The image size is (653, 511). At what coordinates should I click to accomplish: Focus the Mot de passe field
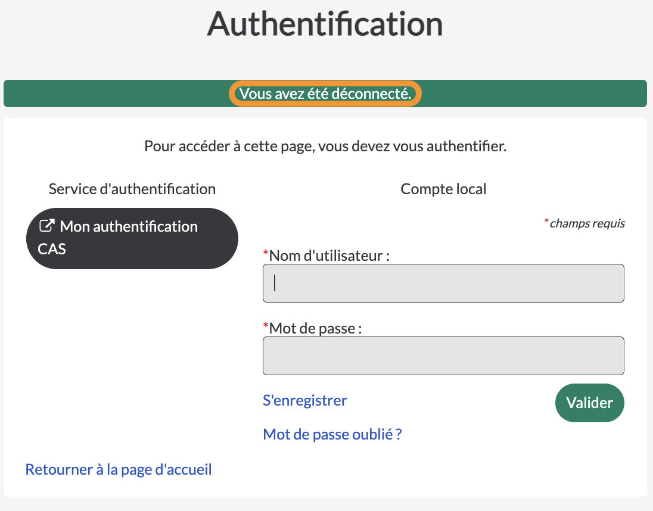(443, 356)
